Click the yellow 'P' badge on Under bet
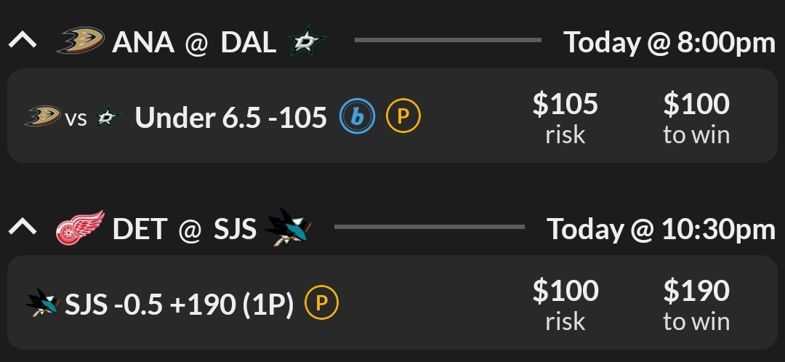This screenshot has height=362, width=785. click(403, 116)
